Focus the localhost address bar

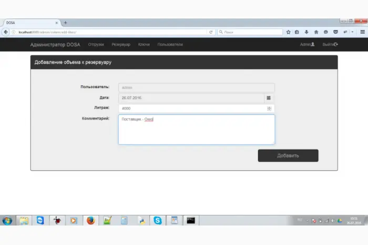pyautogui.click(x=112, y=32)
